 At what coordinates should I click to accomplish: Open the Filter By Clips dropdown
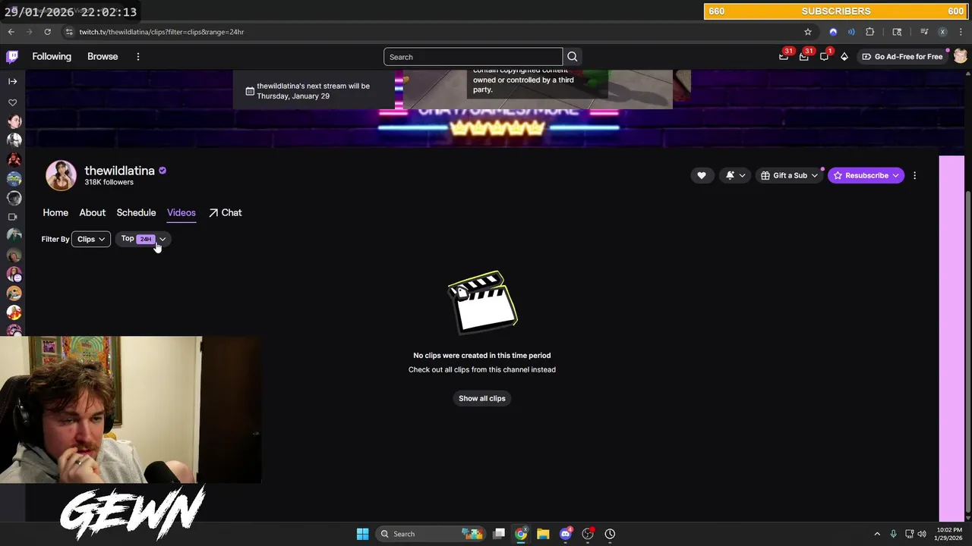[x=91, y=240]
